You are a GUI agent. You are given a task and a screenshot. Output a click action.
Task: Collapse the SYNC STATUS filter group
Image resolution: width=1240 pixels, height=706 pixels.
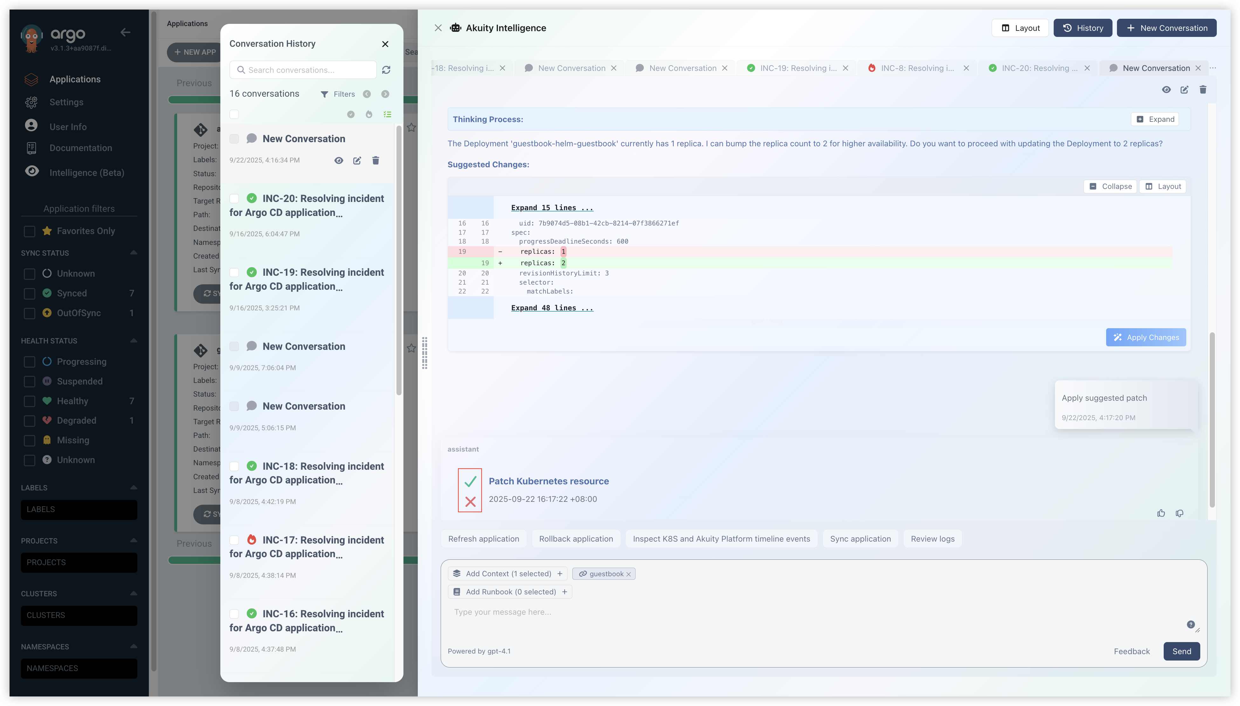(133, 253)
